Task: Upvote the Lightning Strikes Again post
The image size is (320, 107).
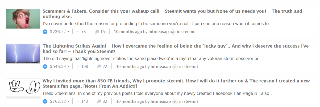Action: (45, 67)
